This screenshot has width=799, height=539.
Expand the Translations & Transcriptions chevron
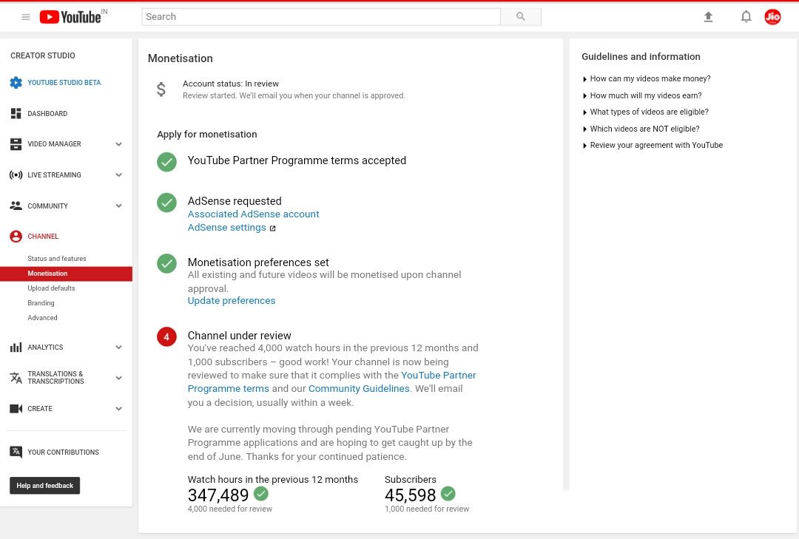pos(118,378)
